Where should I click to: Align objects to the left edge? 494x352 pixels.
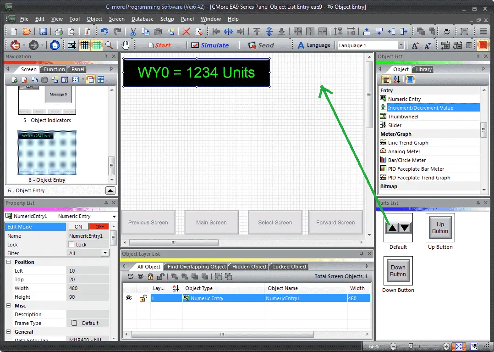click(216, 32)
